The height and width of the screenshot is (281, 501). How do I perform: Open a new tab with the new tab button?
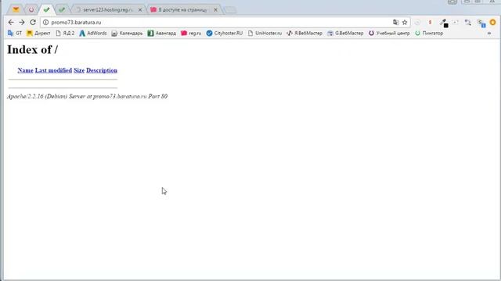point(230,10)
